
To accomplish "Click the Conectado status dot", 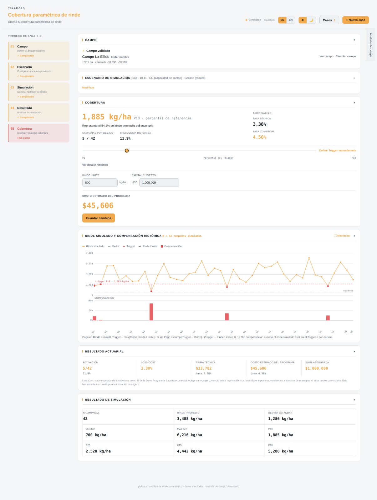I will tap(247, 20).
